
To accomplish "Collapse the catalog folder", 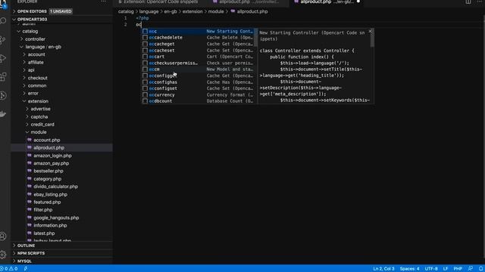I will [x=30, y=31].
